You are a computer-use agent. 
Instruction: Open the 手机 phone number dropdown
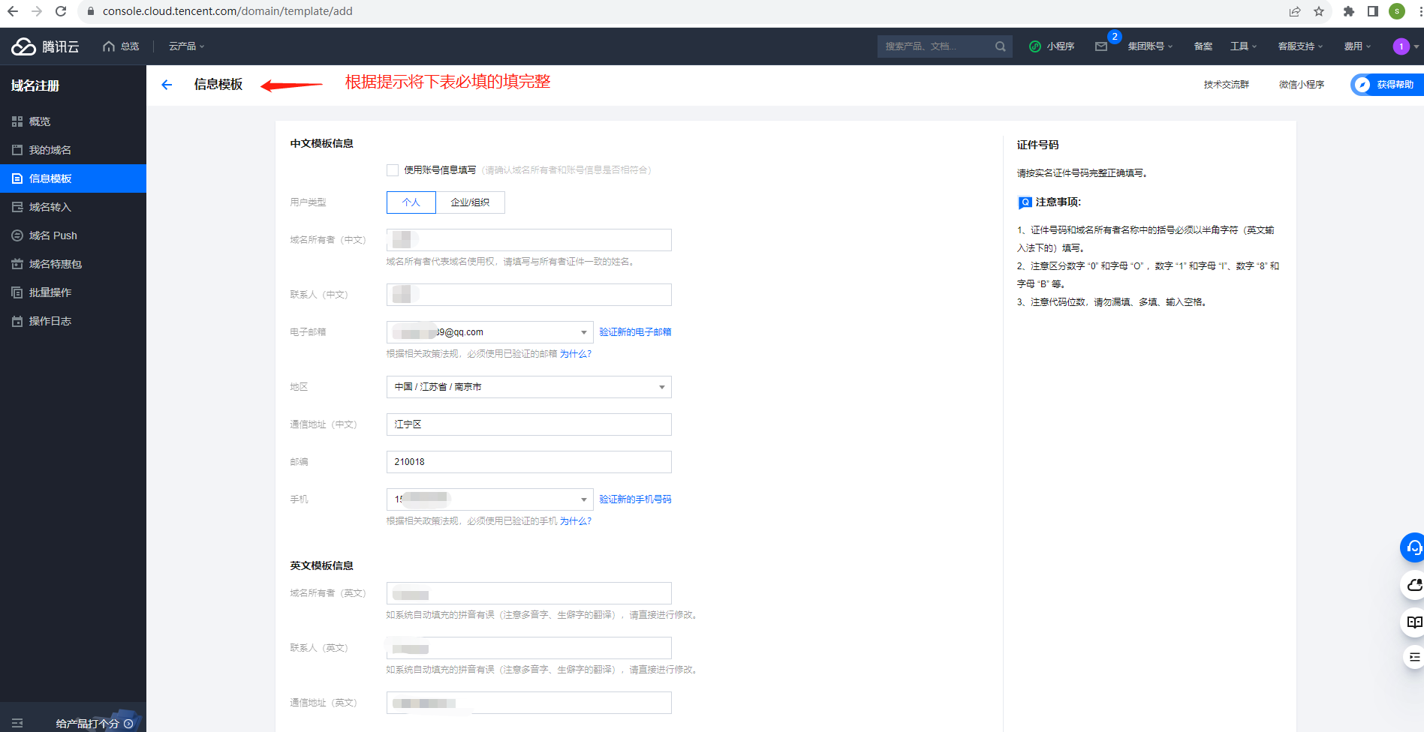(489, 499)
